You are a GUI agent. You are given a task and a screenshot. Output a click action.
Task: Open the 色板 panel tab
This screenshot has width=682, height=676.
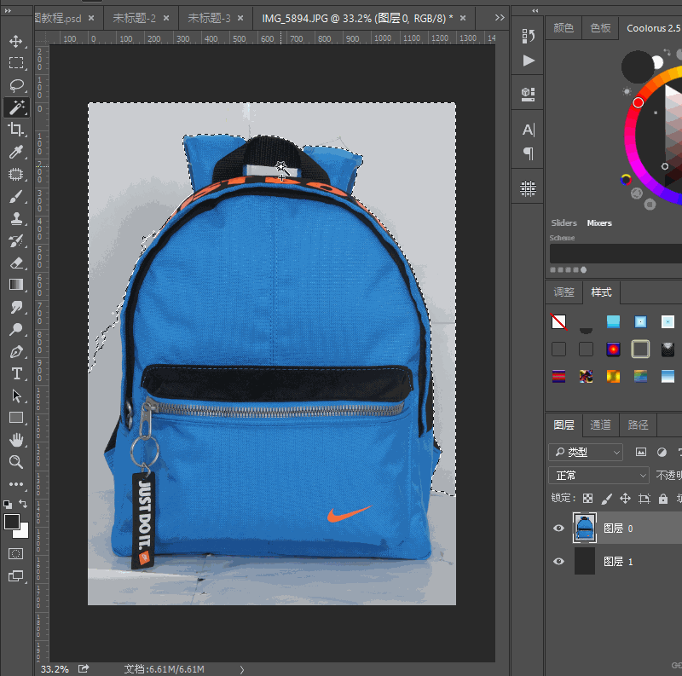click(x=600, y=28)
